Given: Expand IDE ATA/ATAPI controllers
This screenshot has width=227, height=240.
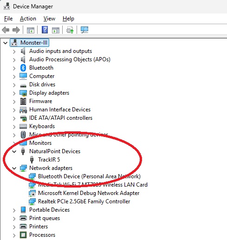Looking at the screenshot, I should (14, 118).
